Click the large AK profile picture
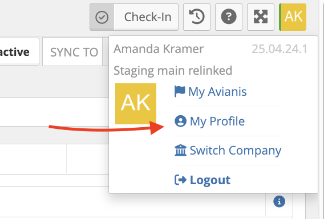Image resolution: width=324 pixels, height=219 pixels. click(136, 104)
